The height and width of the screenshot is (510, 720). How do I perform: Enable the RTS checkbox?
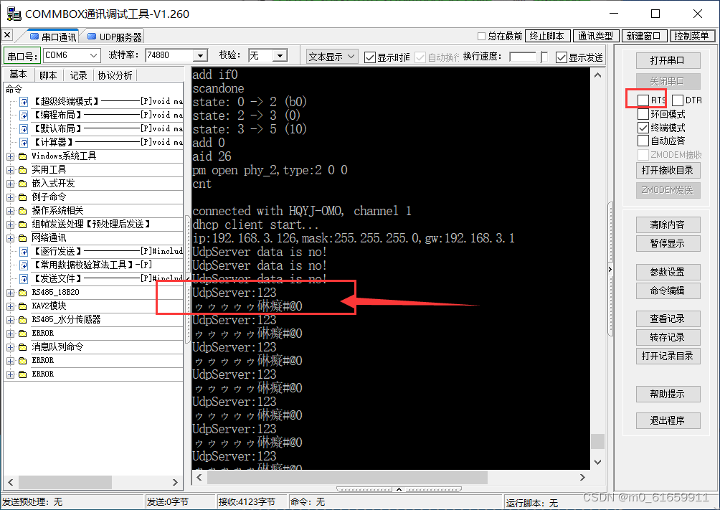point(643,100)
